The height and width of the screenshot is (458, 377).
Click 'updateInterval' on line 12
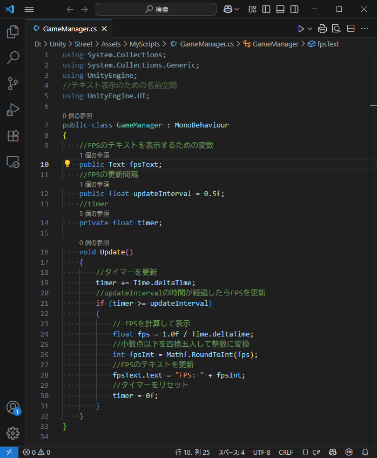coord(163,194)
